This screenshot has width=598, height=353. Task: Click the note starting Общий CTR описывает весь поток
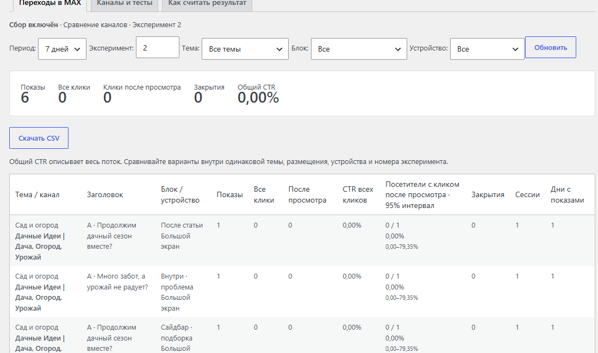tap(228, 161)
